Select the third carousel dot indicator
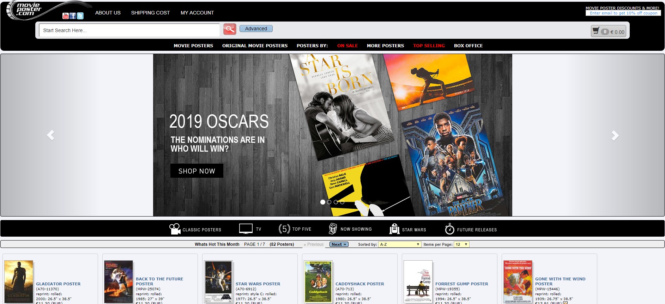 [x=336, y=202]
